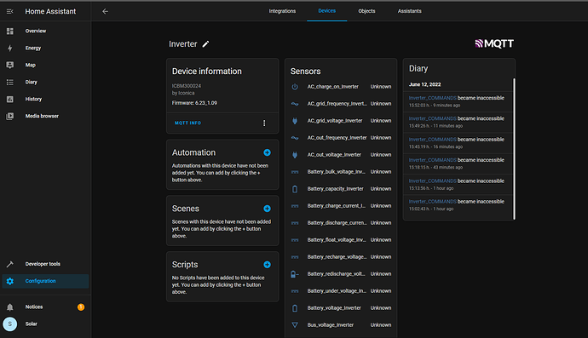Click the orange Notices badge
The image size is (588, 338).
(x=81, y=307)
